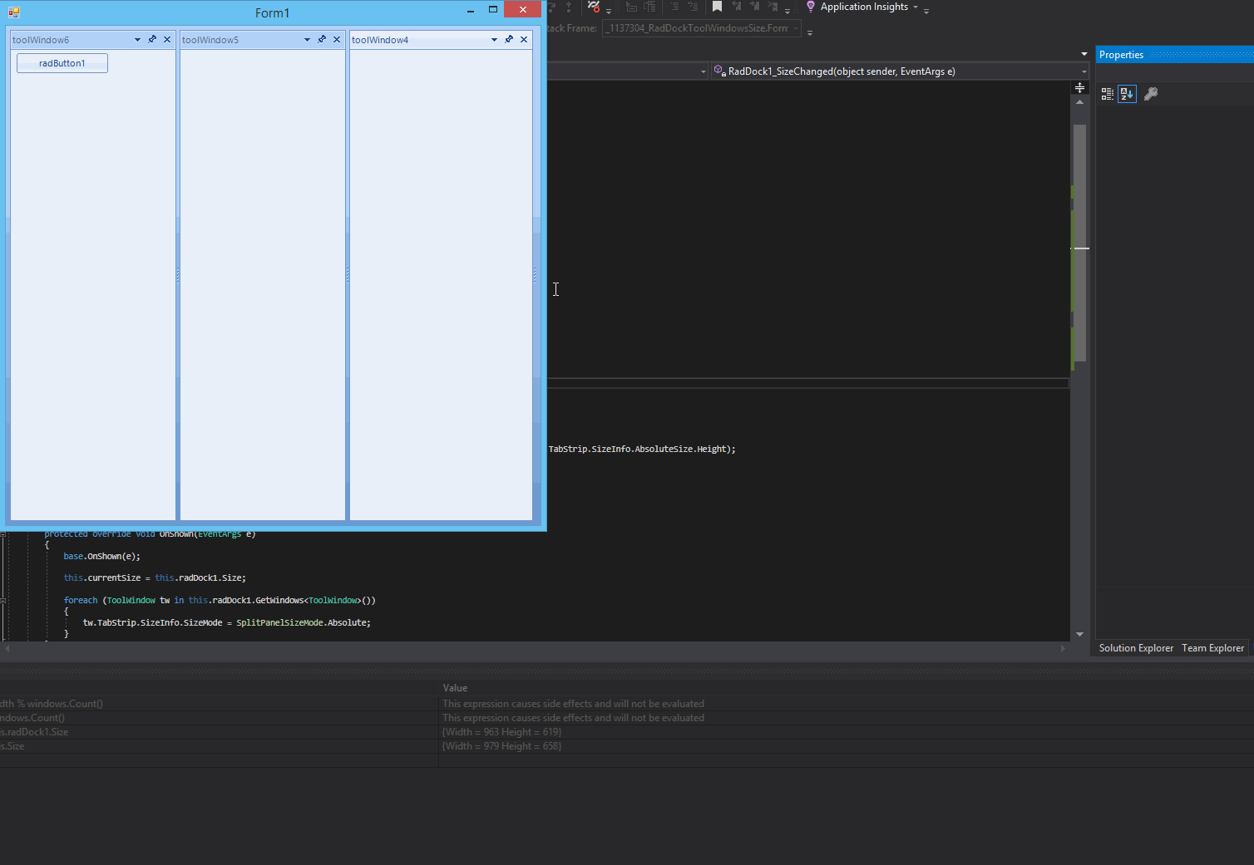This screenshot has height=865, width=1254.
Task: Click the Application Insights button label
Action: tap(864, 7)
